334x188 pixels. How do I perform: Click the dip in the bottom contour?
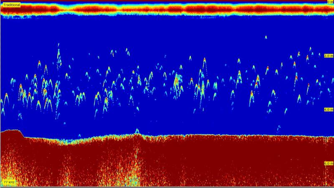point(67,141)
